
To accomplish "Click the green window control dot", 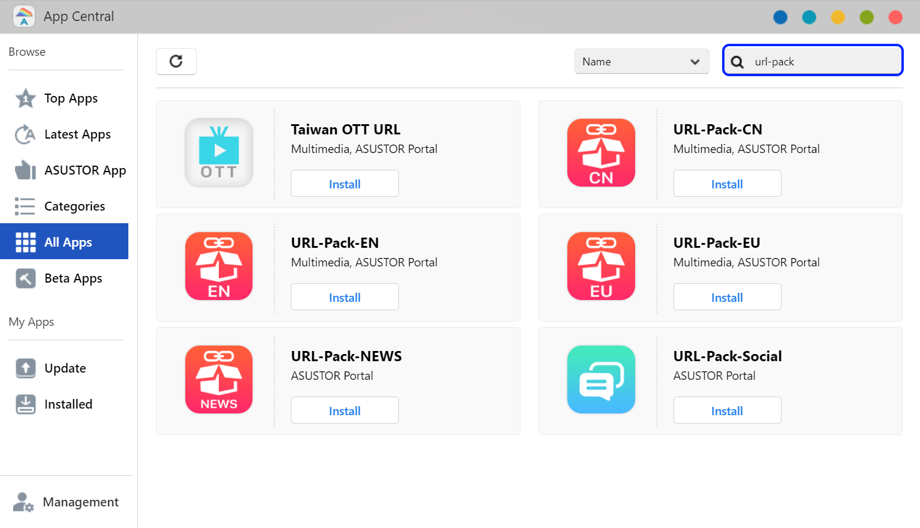I will (867, 17).
